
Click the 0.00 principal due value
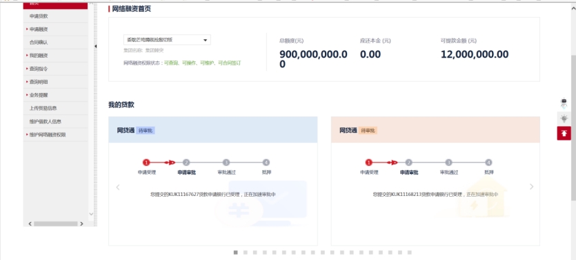(x=370, y=54)
